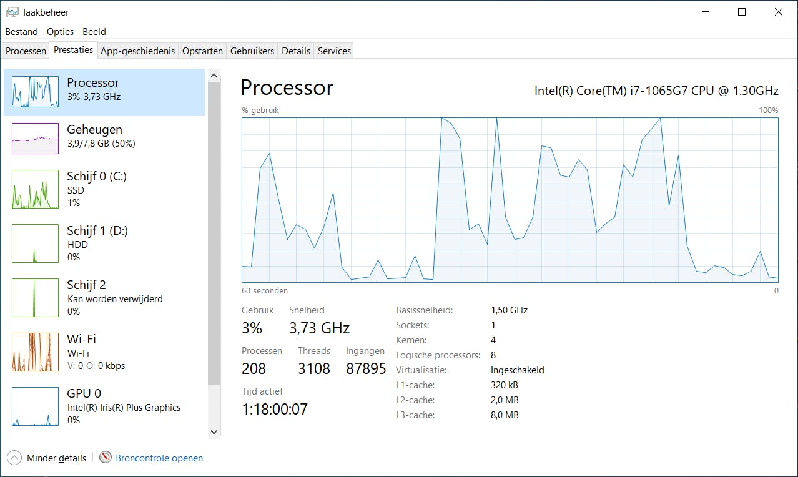Click the Schijf 2 removable disk graph icon
This screenshot has width=798, height=477.
(35, 298)
